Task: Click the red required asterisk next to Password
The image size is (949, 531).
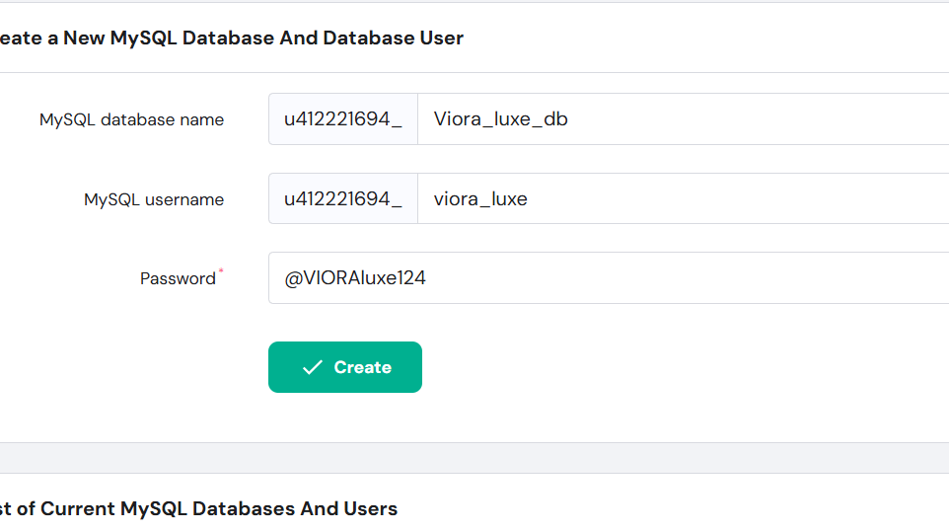Action: 221,269
